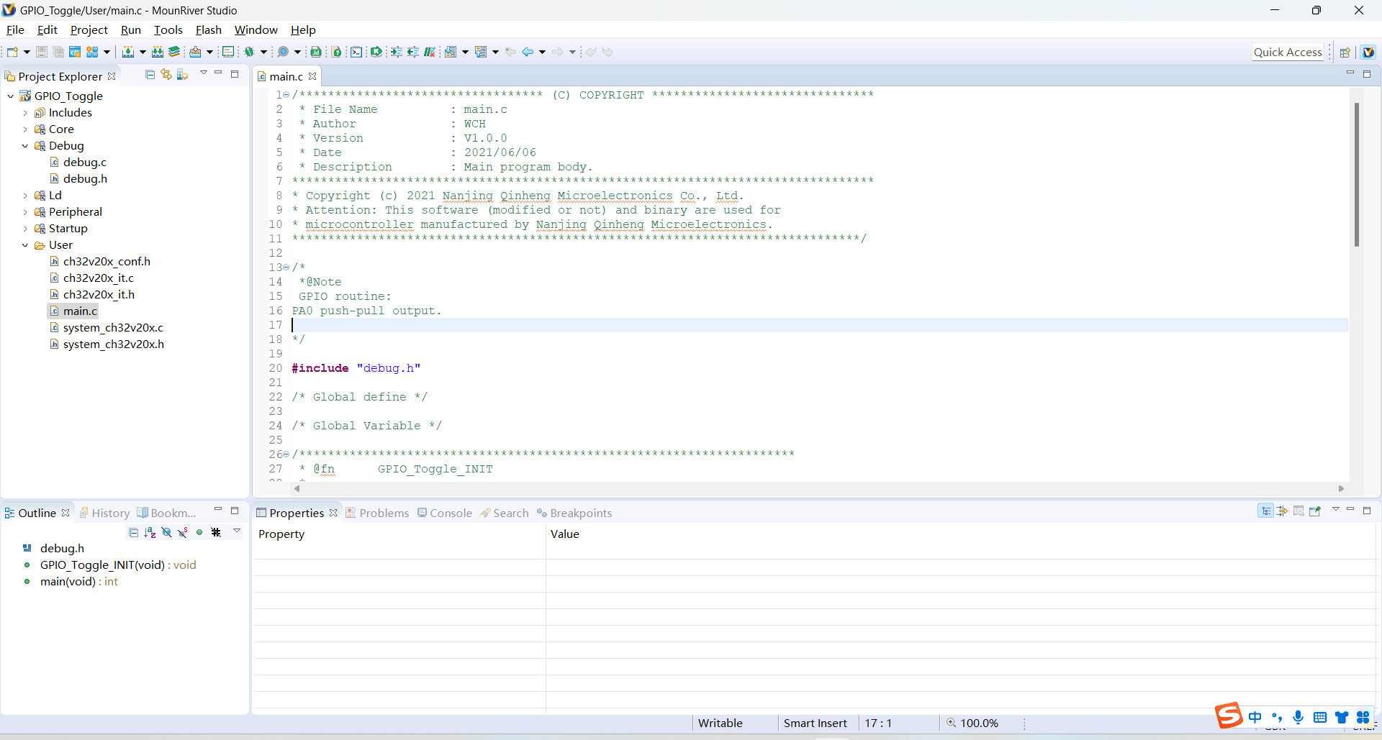
Task: Select system_ch32v20x.h file
Action: [x=113, y=344]
